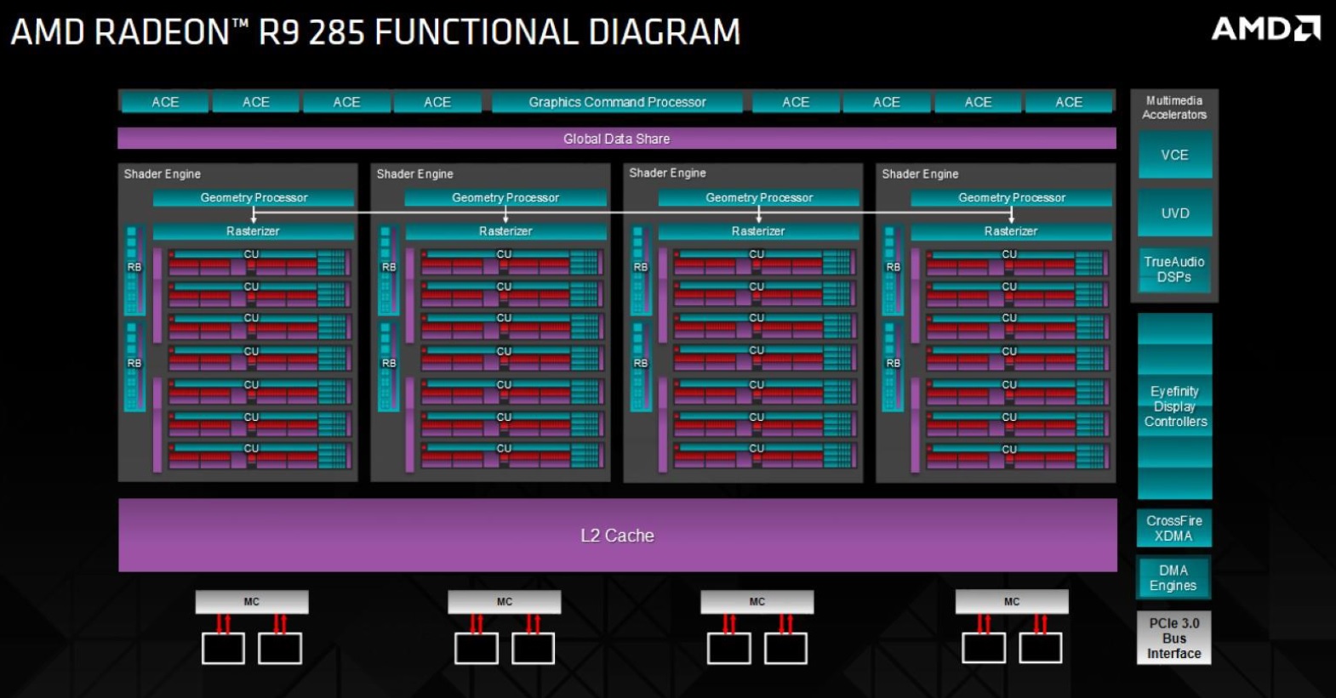
Task: Select the DMA Engines block
Action: [x=1174, y=577]
